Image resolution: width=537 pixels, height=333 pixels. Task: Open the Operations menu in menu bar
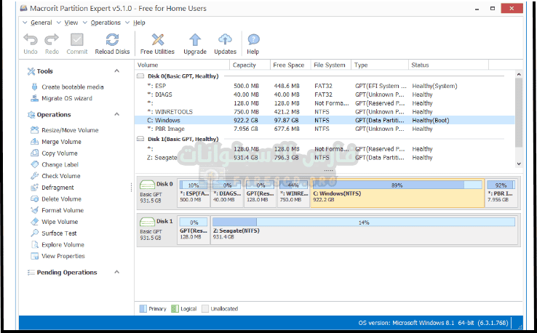tap(106, 23)
